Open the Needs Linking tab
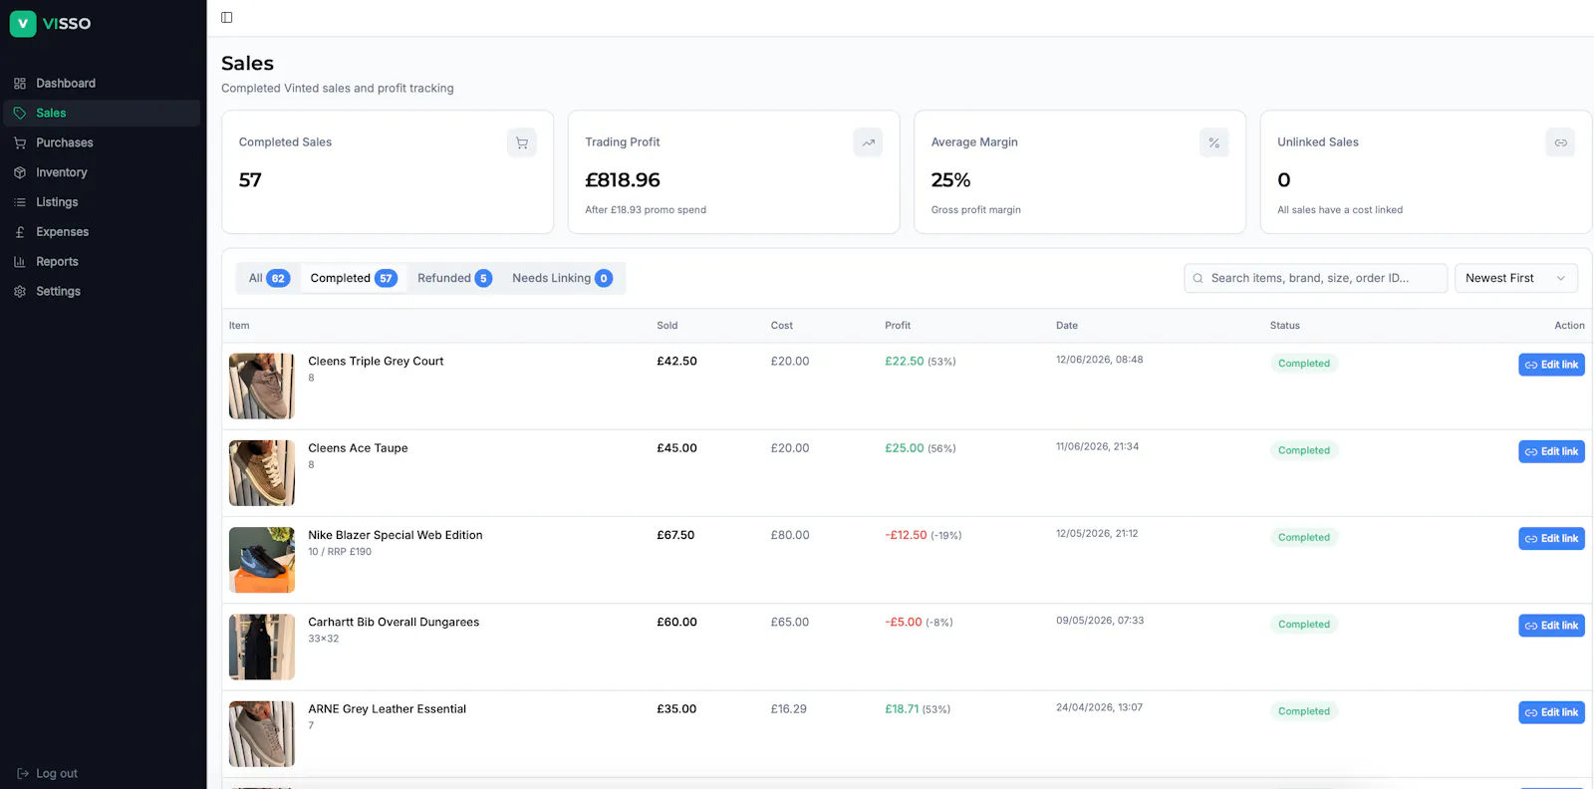The height and width of the screenshot is (789, 1594). tap(562, 279)
